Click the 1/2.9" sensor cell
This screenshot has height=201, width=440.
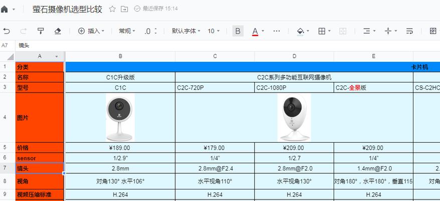pos(120,158)
